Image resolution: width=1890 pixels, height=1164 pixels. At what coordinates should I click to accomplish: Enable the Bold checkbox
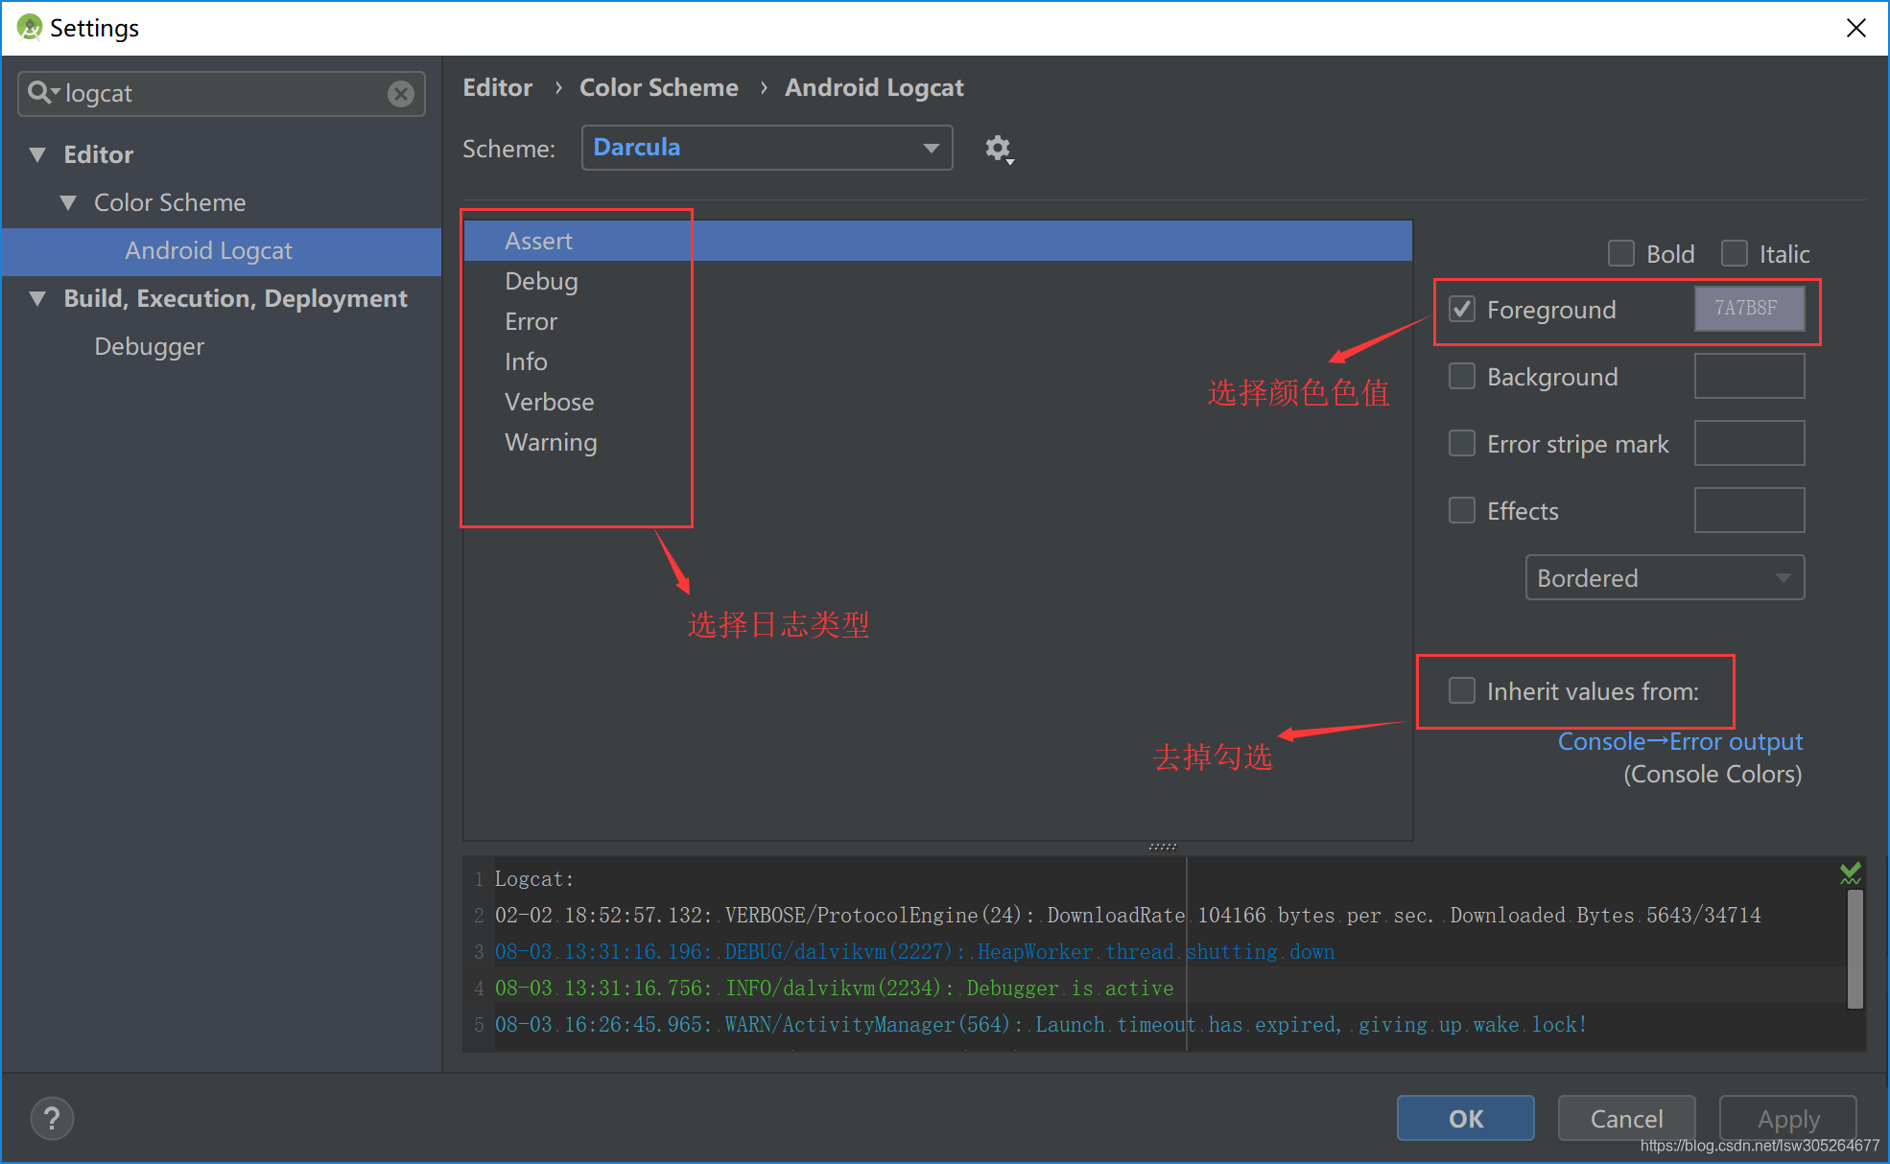point(1621,253)
